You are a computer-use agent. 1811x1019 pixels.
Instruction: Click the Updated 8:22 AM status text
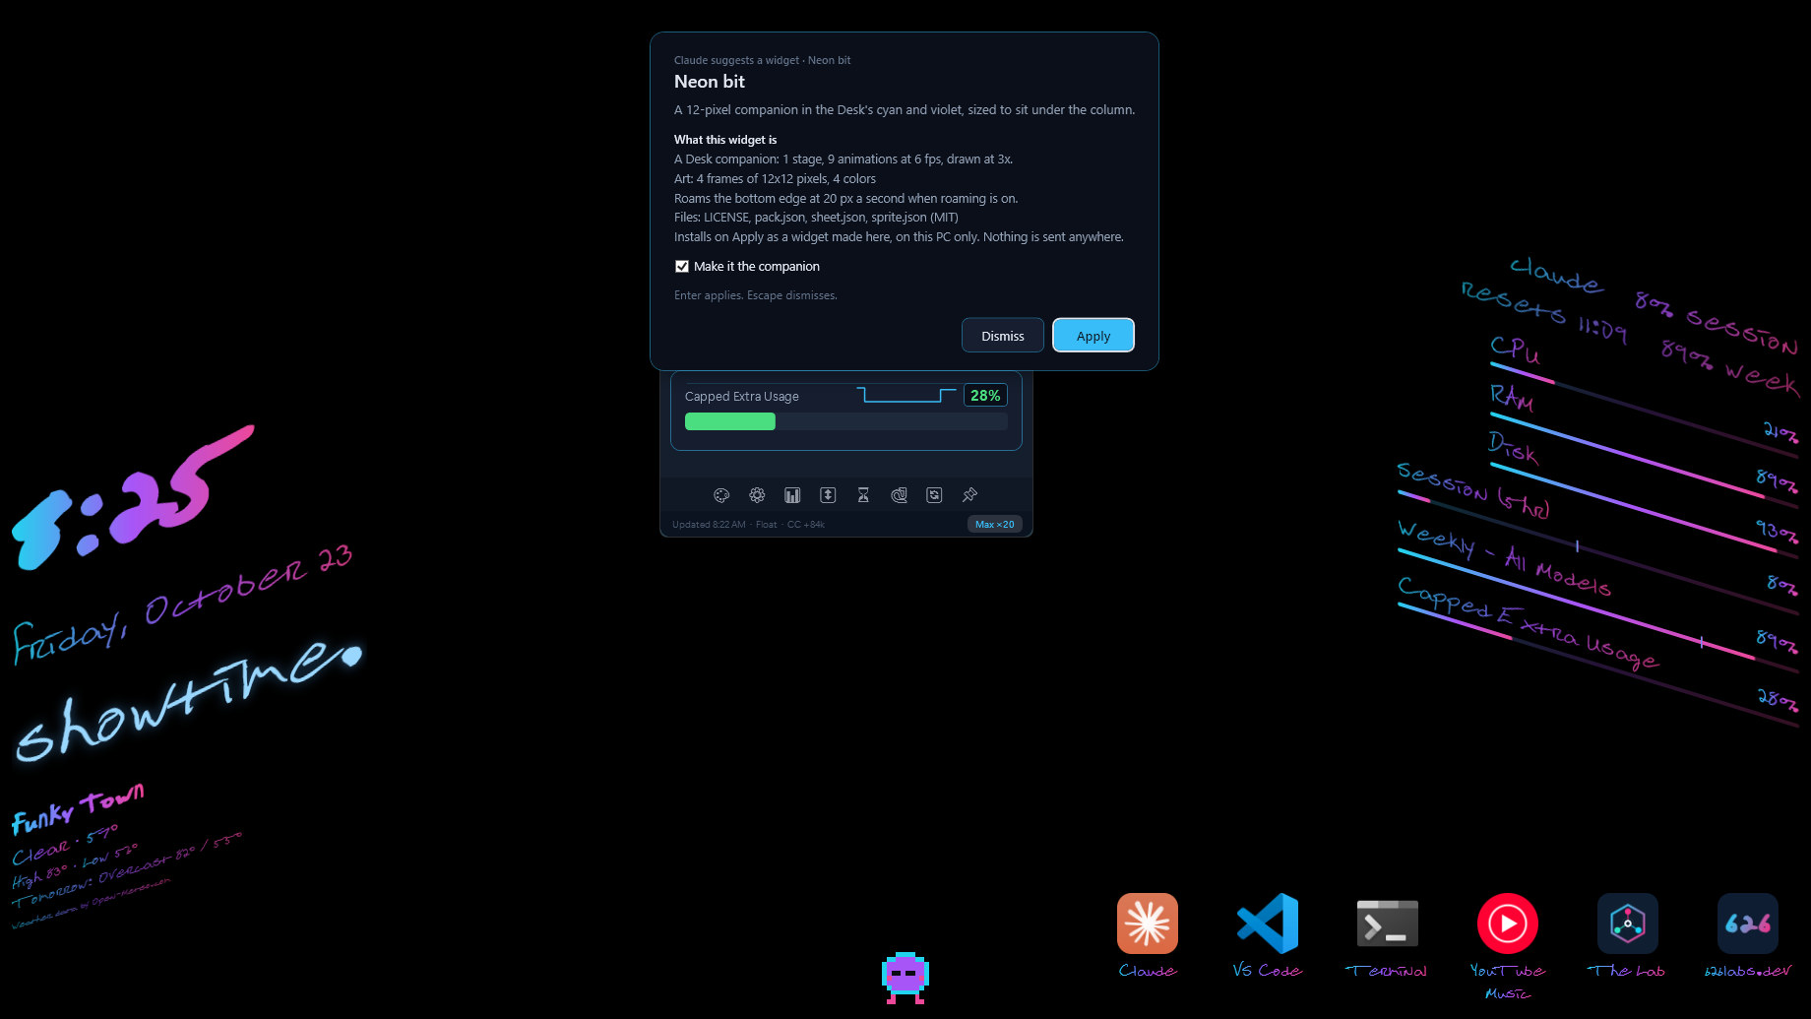coord(709,525)
